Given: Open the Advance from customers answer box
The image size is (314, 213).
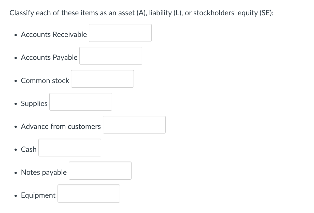Looking at the screenshot, I should click(134, 124).
